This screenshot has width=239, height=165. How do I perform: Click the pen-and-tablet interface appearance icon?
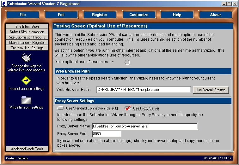tap(26, 58)
